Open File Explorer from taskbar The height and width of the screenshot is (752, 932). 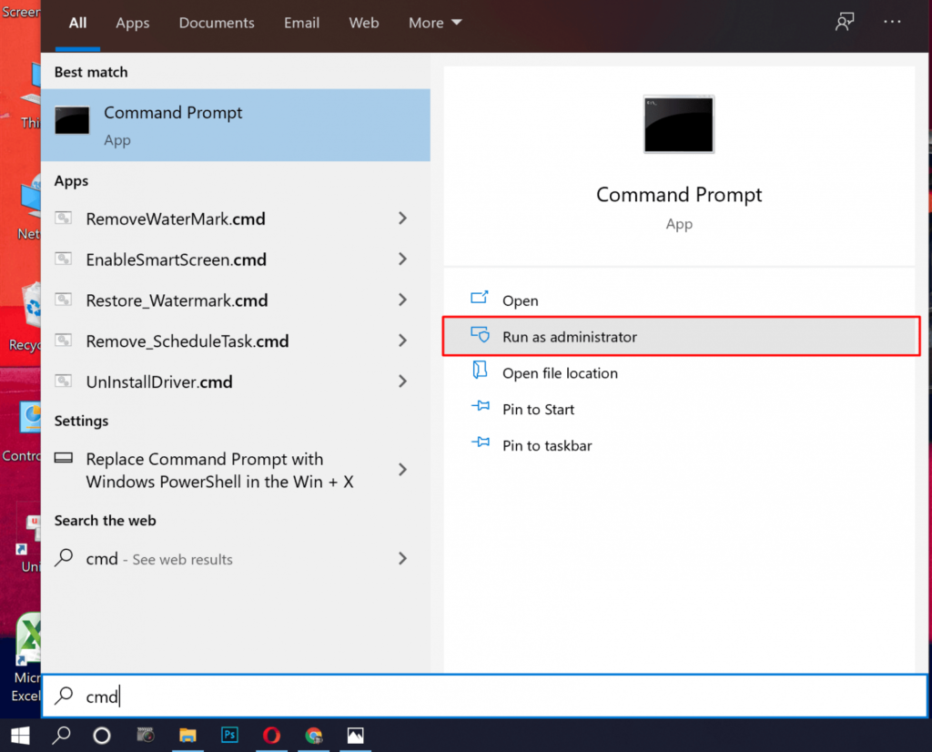pyautogui.click(x=187, y=736)
